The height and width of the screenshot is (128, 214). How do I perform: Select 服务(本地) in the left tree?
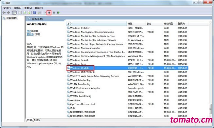[x=11, y=18]
